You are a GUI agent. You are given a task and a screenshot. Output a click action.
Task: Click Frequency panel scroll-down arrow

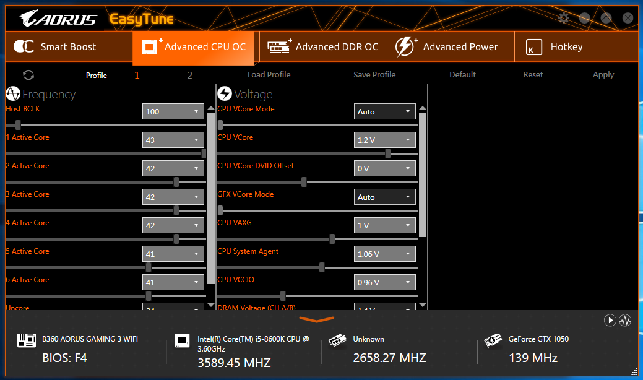[211, 305]
